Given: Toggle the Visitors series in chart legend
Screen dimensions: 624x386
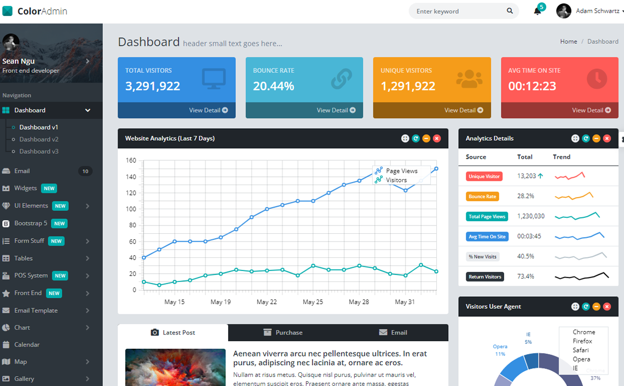Looking at the screenshot, I should pos(391,180).
